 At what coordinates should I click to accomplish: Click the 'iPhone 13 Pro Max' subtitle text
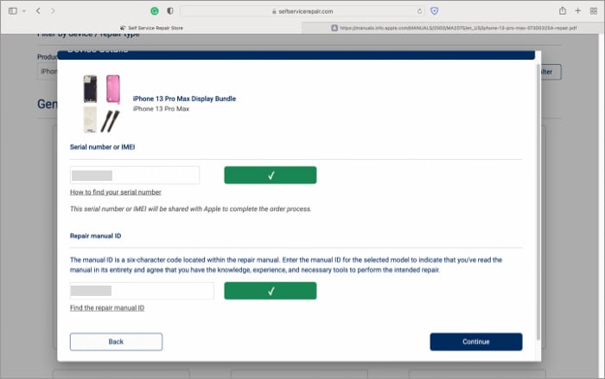click(x=161, y=108)
